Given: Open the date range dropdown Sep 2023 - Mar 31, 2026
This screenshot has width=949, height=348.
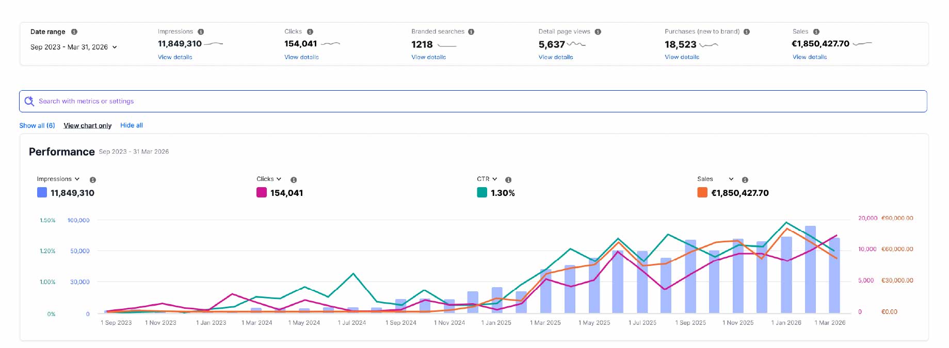Looking at the screenshot, I should (74, 47).
